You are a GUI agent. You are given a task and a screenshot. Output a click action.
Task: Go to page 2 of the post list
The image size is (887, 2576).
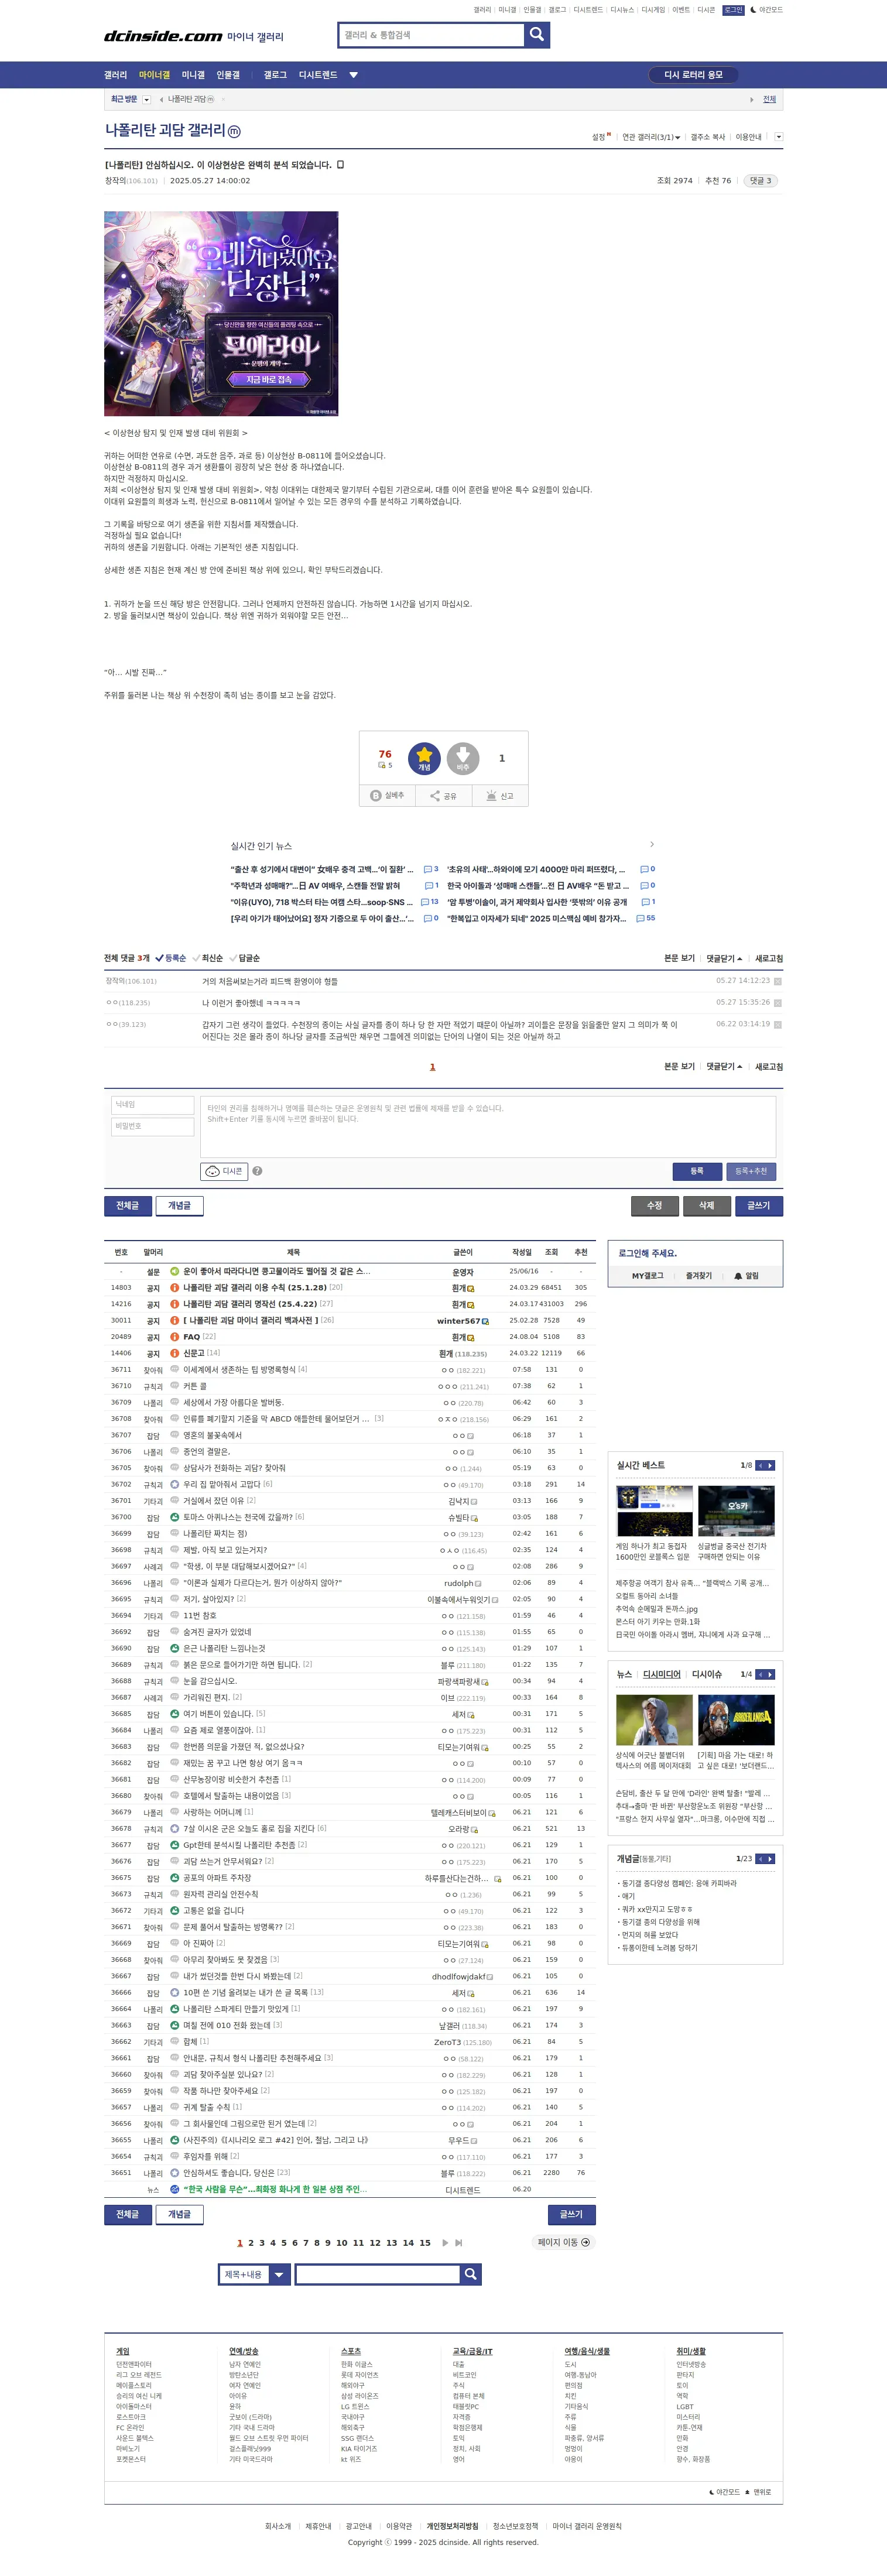pos(251,2243)
